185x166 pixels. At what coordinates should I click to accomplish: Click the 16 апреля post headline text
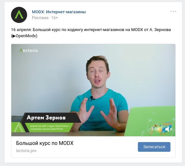(91, 29)
